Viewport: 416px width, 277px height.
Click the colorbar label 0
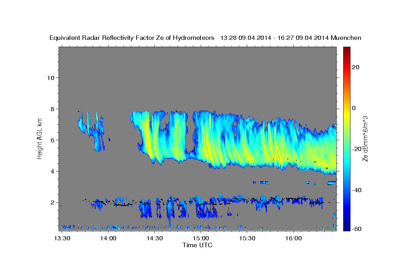click(x=354, y=108)
